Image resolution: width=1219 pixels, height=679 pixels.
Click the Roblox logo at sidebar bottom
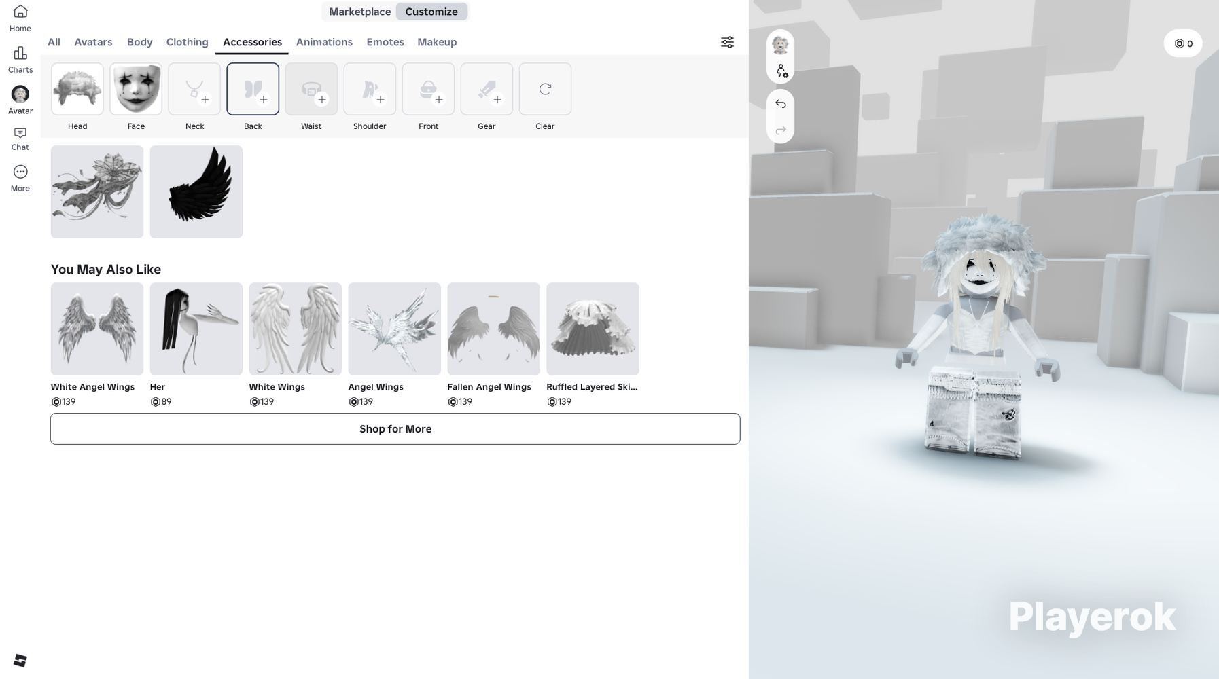pos(20,661)
